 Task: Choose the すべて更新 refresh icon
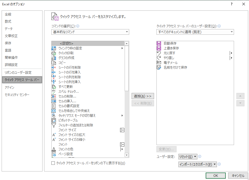point(54,87)
